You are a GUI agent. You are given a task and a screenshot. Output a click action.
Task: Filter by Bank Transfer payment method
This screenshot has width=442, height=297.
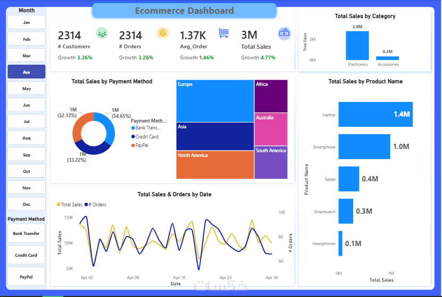click(x=26, y=233)
